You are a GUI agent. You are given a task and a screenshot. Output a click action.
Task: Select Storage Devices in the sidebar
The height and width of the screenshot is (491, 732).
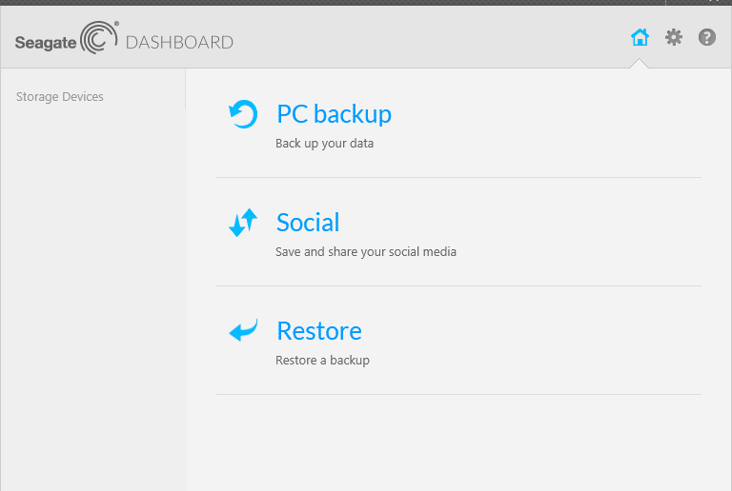click(x=60, y=96)
